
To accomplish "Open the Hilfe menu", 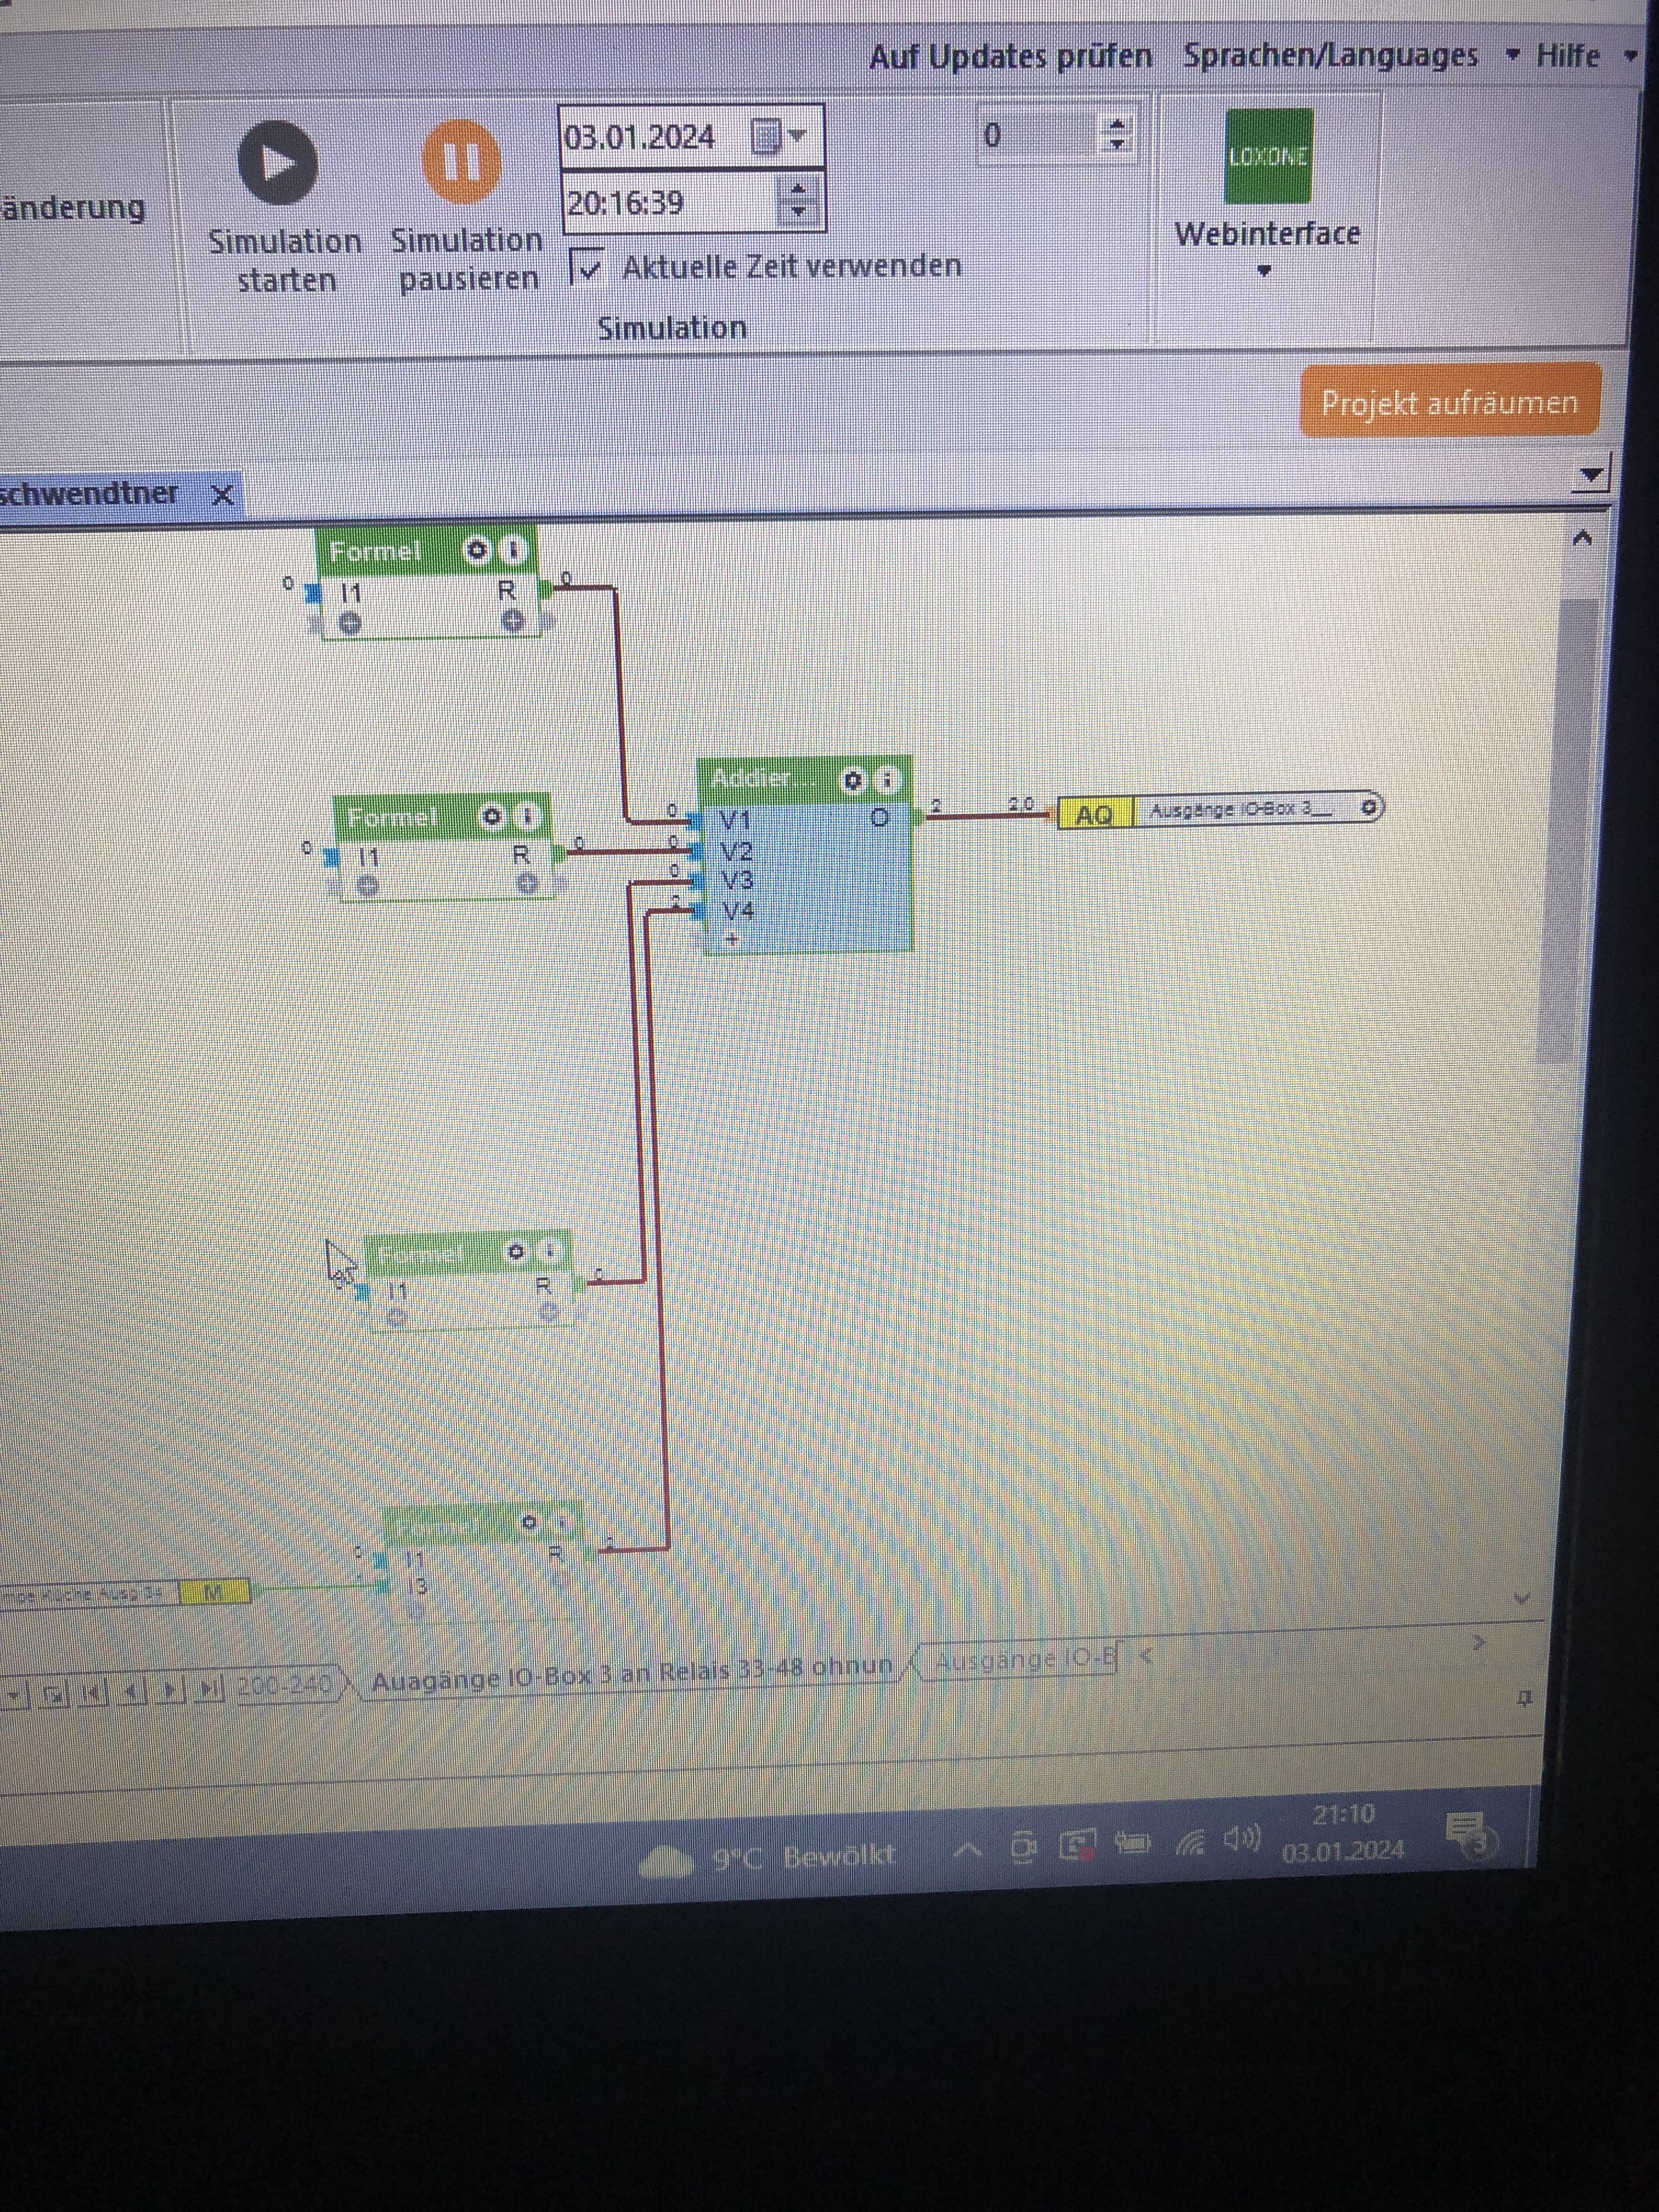I will pyautogui.click(x=1568, y=56).
